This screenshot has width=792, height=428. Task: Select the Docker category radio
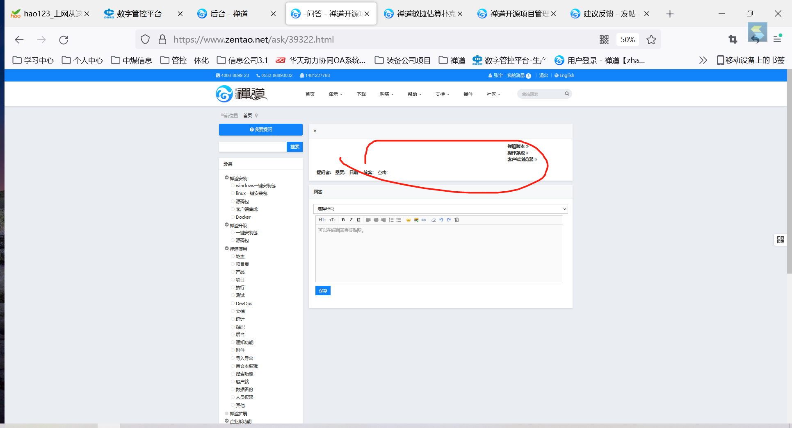point(233,217)
